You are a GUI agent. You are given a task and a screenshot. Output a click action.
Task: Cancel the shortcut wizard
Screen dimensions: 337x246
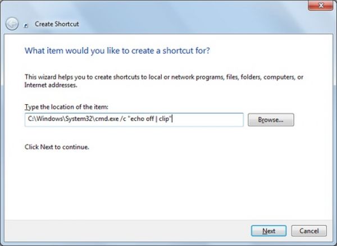pos(309,230)
